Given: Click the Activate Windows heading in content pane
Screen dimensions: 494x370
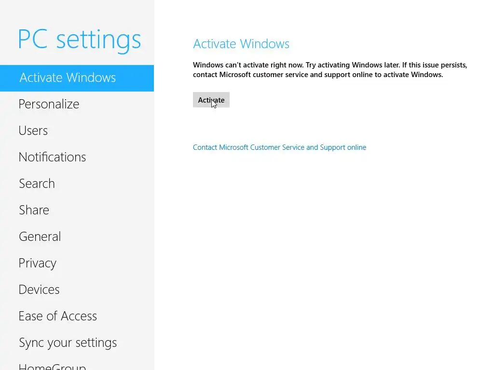Looking at the screenshot, I should pyautogui.click(x=241, y=44).
